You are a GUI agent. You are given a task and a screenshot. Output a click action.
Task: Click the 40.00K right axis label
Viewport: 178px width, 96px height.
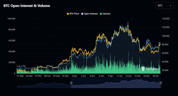(x=165, y=62)
